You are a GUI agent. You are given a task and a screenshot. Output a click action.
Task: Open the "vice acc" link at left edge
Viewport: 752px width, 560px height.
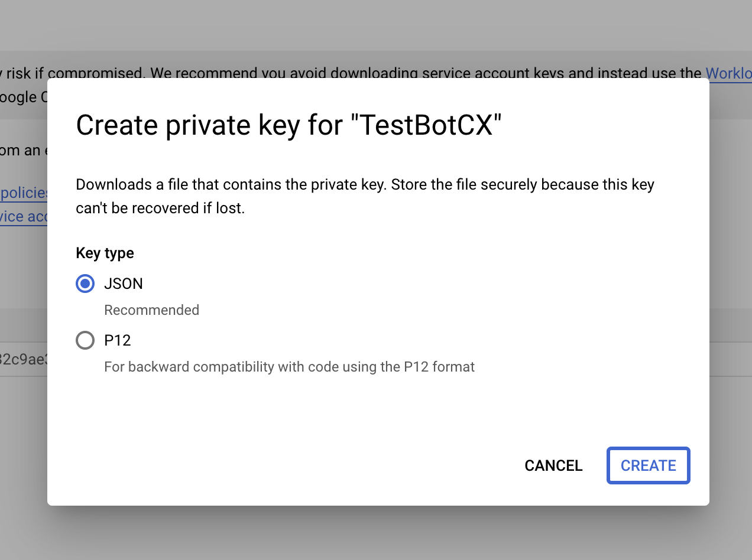pyautogui.click(x=24, y=217)
